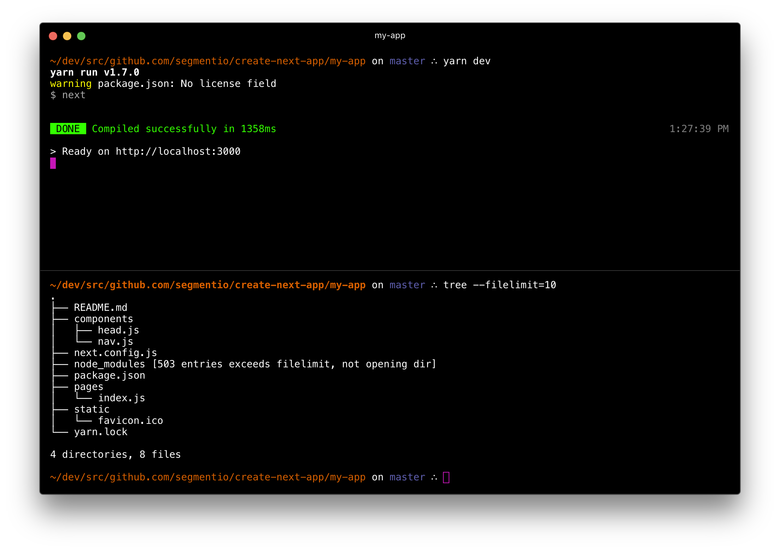780x551 pixels.
Task: Click favicon.ico under static
Action: [x=130, y=421]
